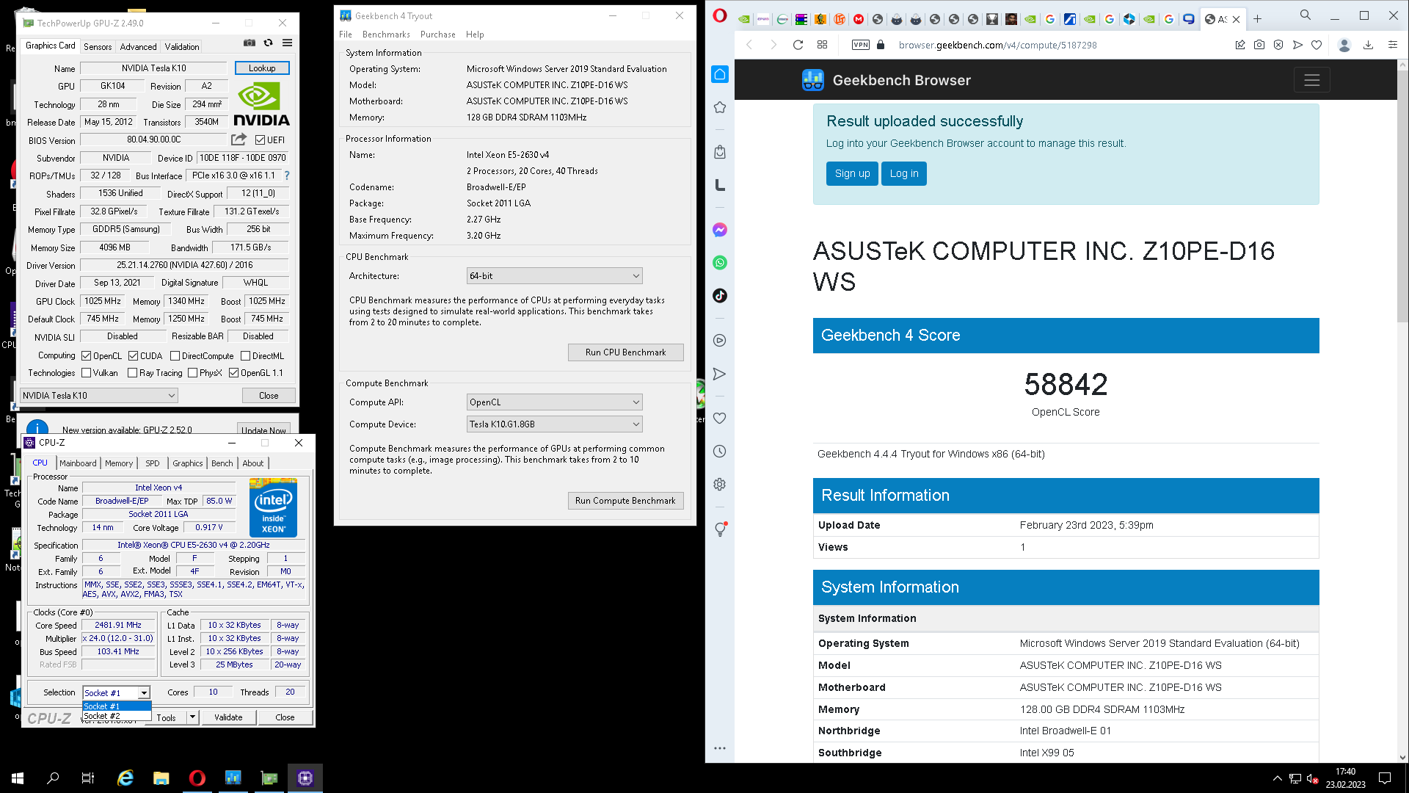Open Geekbench Benchmarks menu
This screenshot has width=1409, height=793.
386,35
